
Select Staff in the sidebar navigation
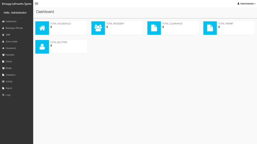coord(8,34)
